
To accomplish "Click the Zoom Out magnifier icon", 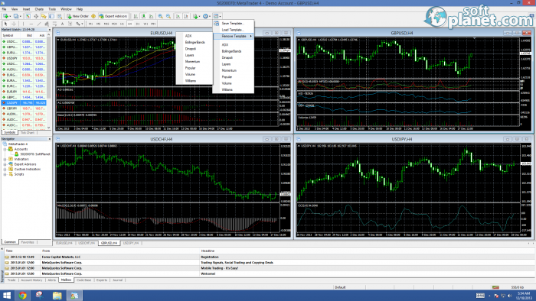I will (168, 16).
